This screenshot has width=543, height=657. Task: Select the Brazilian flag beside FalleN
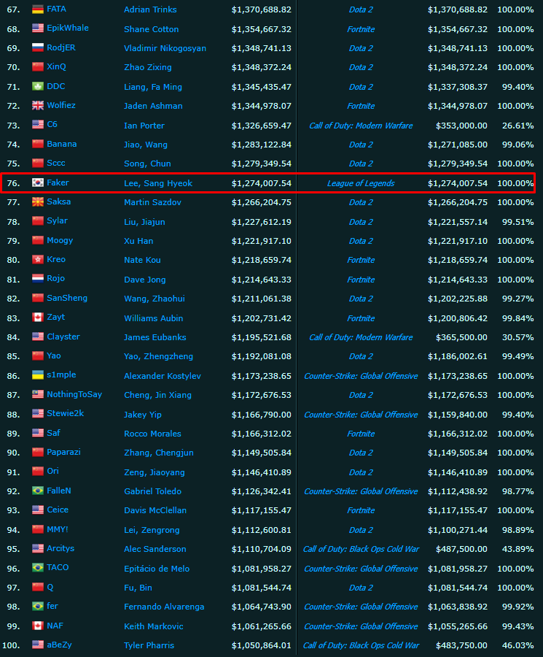[38, 491]
